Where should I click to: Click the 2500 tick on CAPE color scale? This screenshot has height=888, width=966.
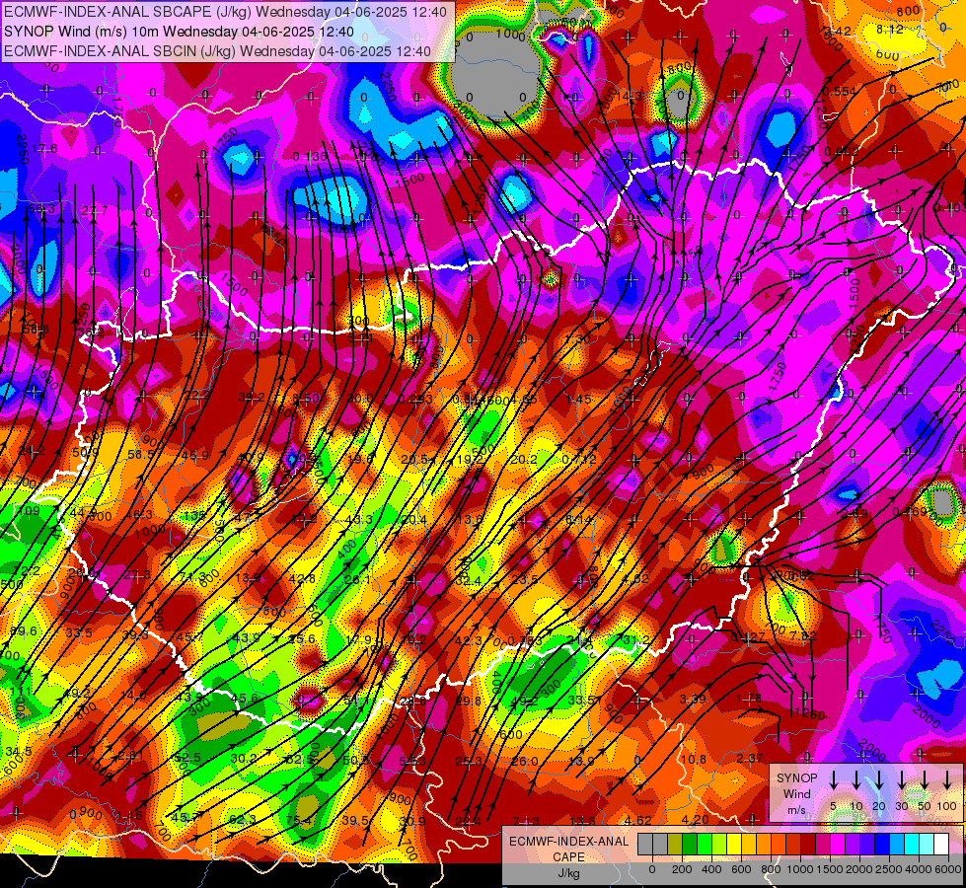click(x=889, y=869)
